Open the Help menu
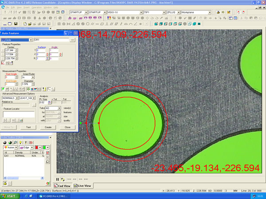 (56, 8)
